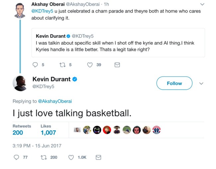
Task: View the 200 Retweets list
Action: (x=18, y=132)
